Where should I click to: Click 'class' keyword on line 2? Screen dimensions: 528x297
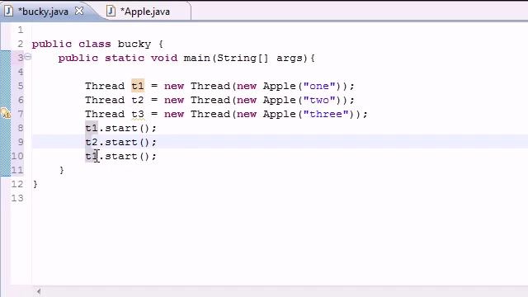click(x=95, y=44)
